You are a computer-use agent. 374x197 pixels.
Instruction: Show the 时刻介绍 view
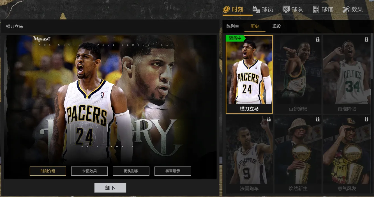[x=48, y=171]
